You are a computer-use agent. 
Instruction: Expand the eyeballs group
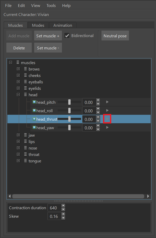tap(18, 82)
